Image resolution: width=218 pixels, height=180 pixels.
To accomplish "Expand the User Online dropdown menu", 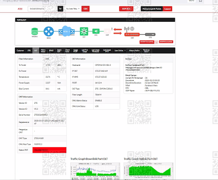I will click(x=120, y=51).
